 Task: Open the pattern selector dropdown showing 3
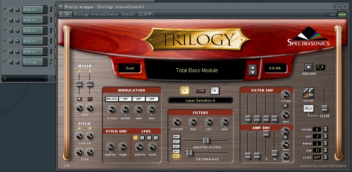[x=25, y=78]
